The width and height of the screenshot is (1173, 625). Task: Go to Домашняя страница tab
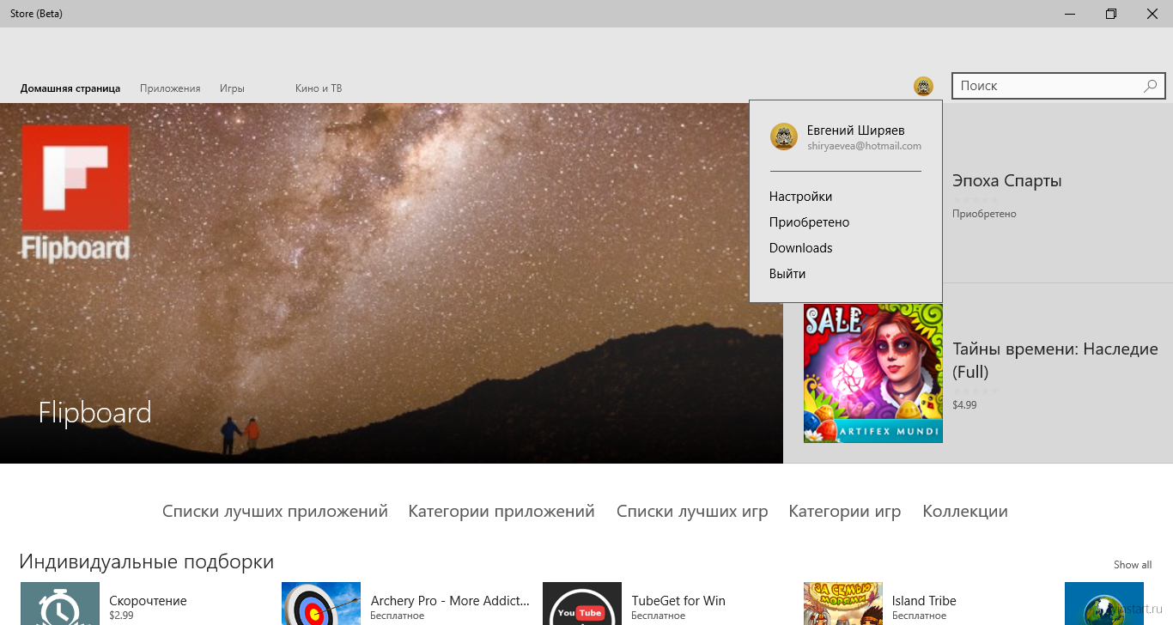click(x=70, y=88)
